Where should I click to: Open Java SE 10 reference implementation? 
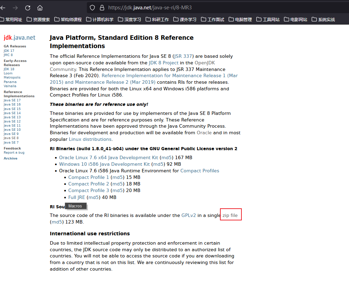(x=12, y=130)
